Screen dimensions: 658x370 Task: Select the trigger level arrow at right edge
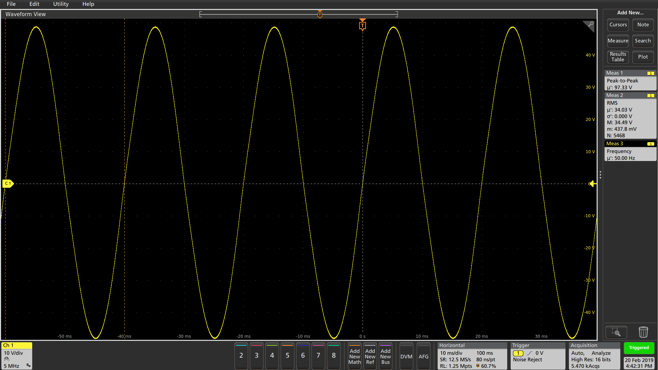point(593,184)
